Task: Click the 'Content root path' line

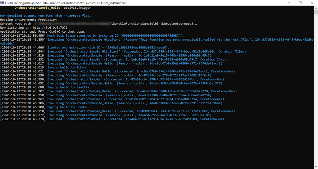Action: tap(98, 24)
